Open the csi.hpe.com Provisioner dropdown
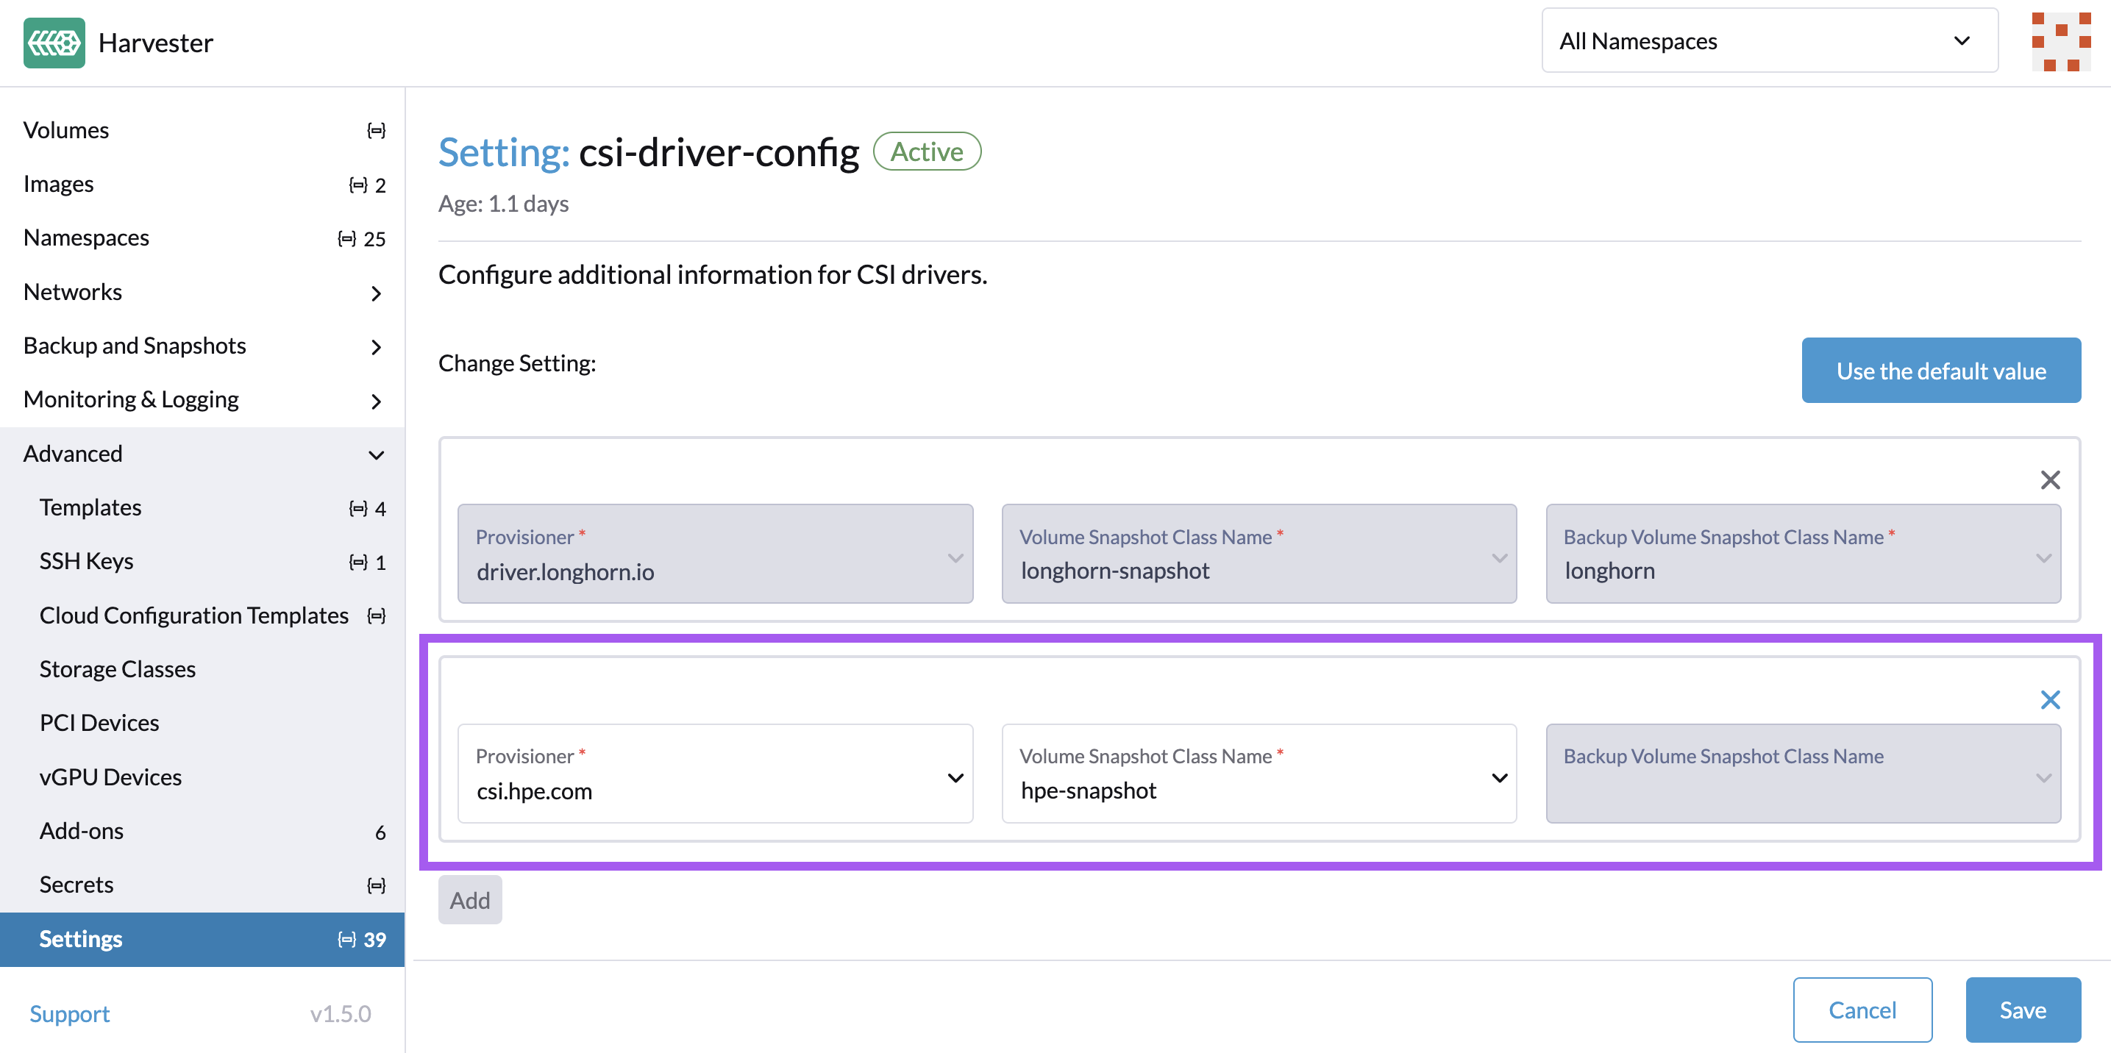This screenshot has width=2111, height=1053. point(715,773)
